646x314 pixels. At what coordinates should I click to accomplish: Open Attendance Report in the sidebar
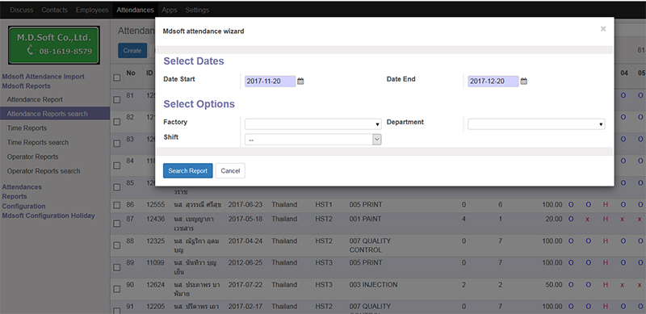35,99
